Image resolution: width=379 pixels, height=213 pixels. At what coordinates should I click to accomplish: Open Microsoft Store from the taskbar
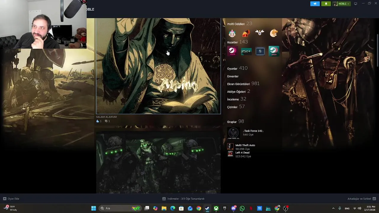(x=181, y=208)
